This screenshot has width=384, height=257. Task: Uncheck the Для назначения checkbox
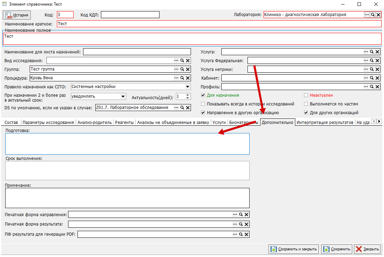203,95
